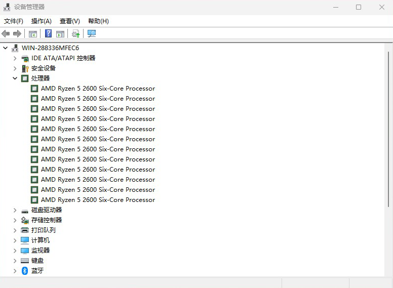Open help via the blue question mark icon

pos(49,33)
